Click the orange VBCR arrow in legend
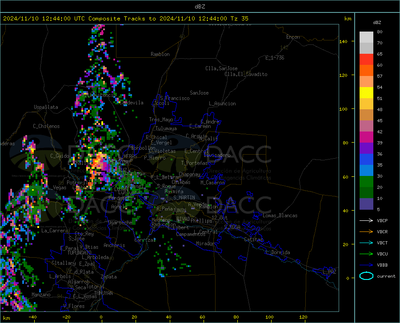Image resolution: width=400 pixels, height=323 pixels. (366, 232)
